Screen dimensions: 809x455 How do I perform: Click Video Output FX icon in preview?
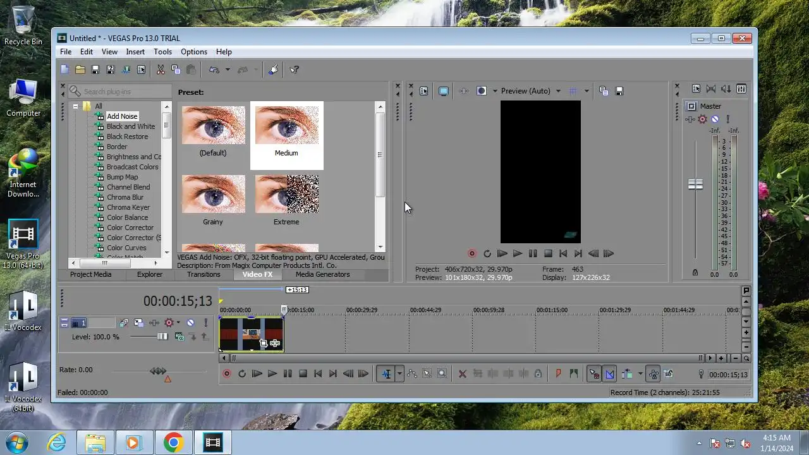click(x=464, y=91)
